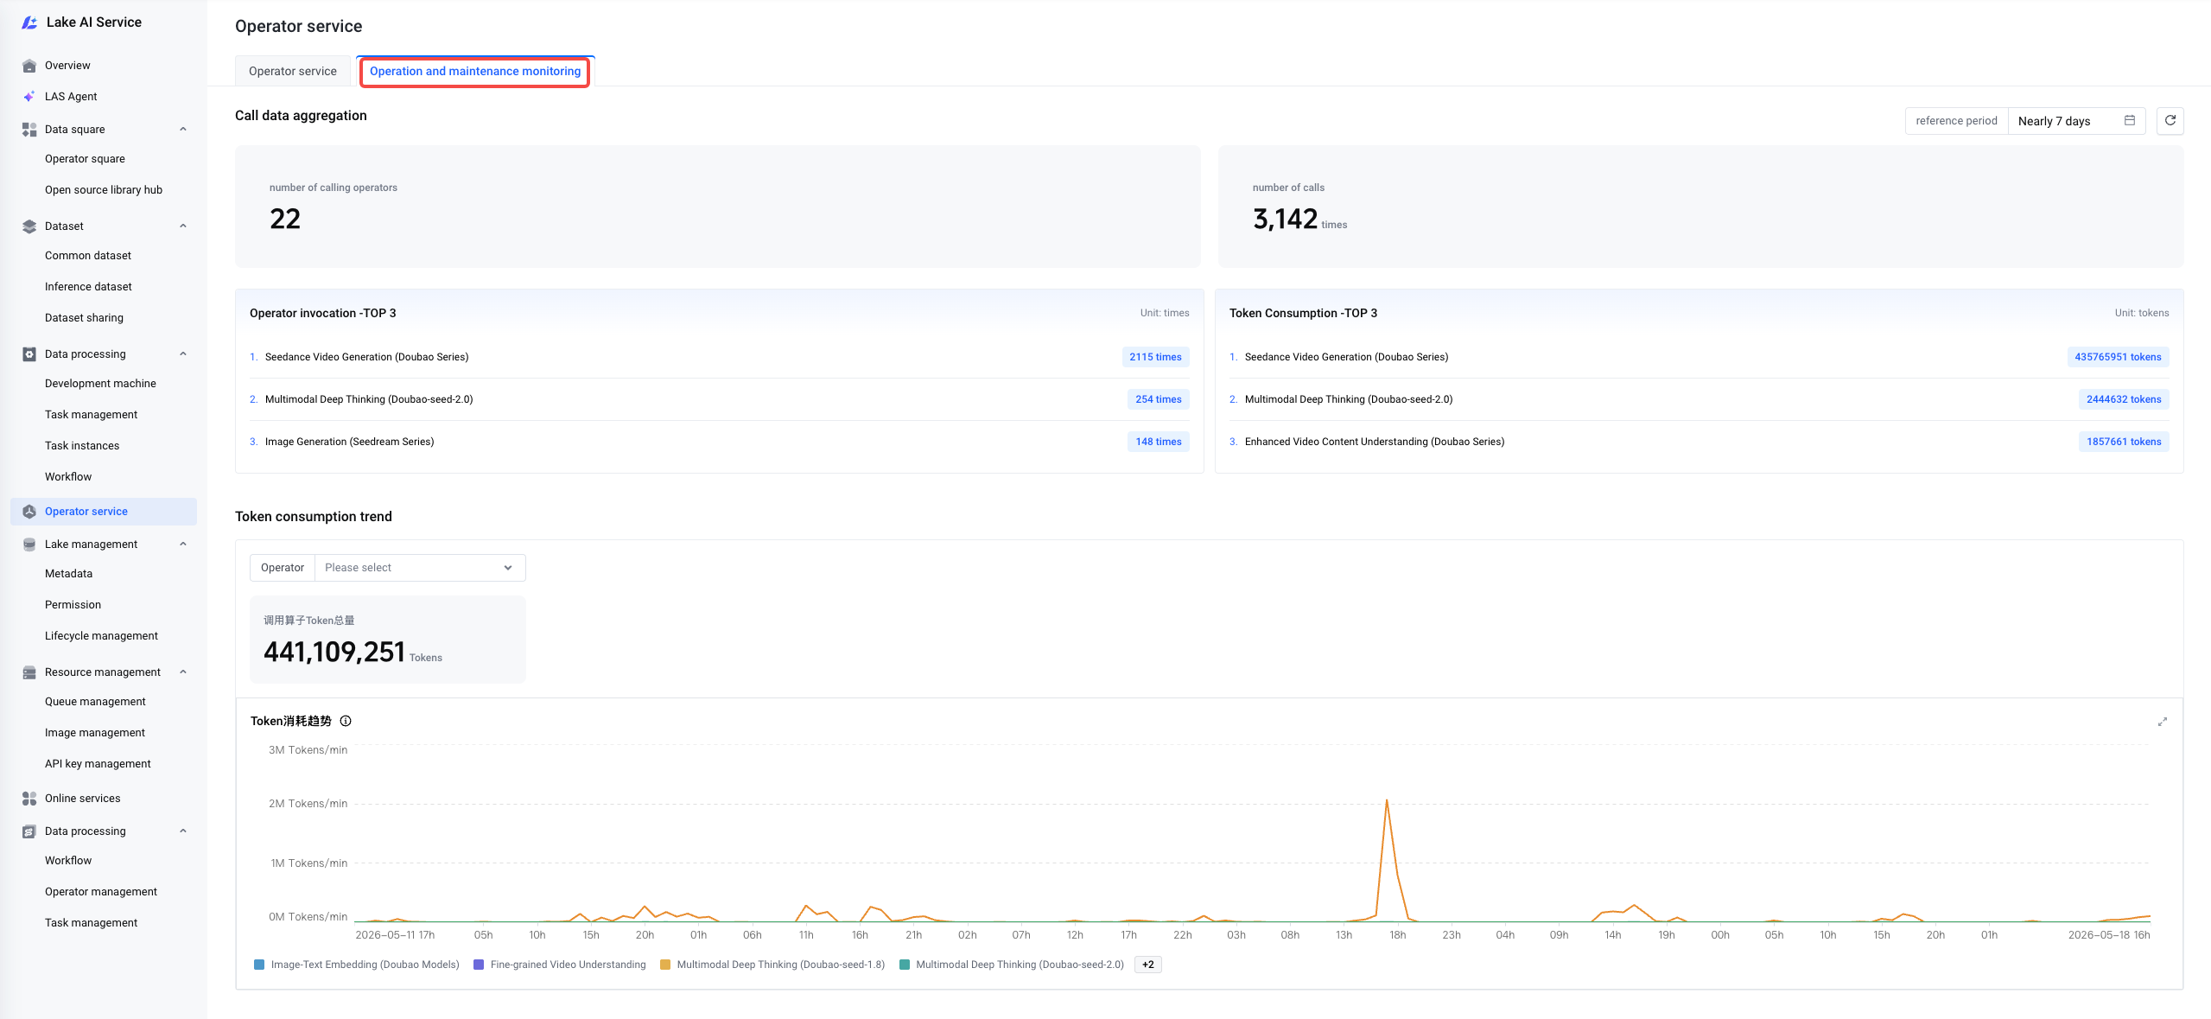Open Operator management in sidebar

101,892
